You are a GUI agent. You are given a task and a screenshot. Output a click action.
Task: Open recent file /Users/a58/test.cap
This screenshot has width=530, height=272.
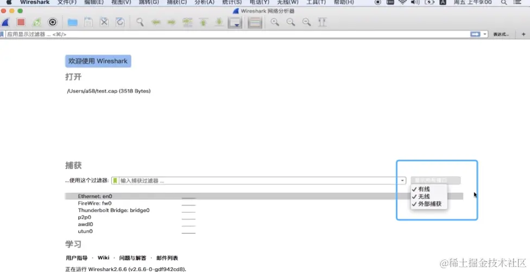click(x=109, y=91)
